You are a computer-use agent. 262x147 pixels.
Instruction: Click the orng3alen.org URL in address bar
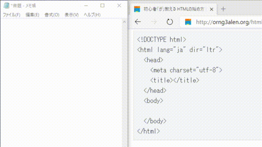click(x=229, y=22)
